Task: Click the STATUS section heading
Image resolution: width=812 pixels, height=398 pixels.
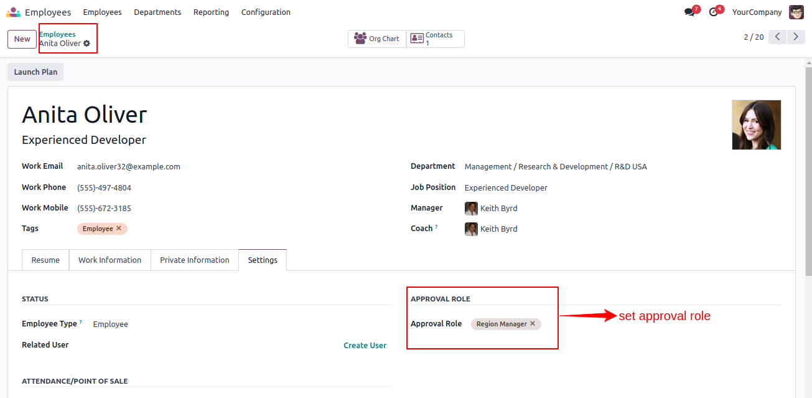Action: tap(35, 299)
